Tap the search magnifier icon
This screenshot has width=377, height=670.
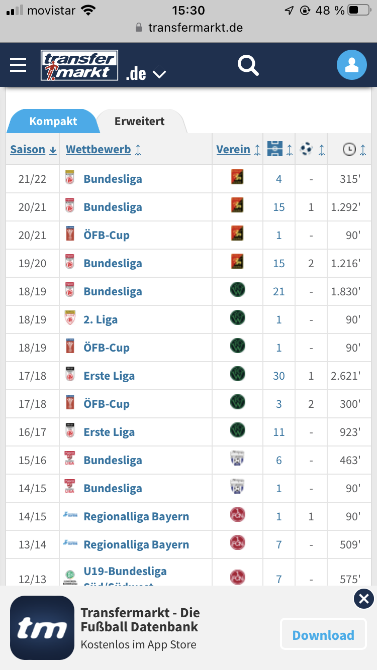point(248,65)
